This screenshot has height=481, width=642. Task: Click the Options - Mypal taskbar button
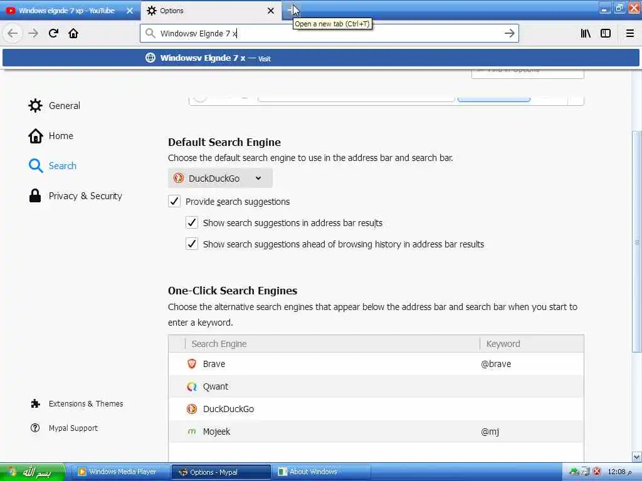click(x=221, y=472)
